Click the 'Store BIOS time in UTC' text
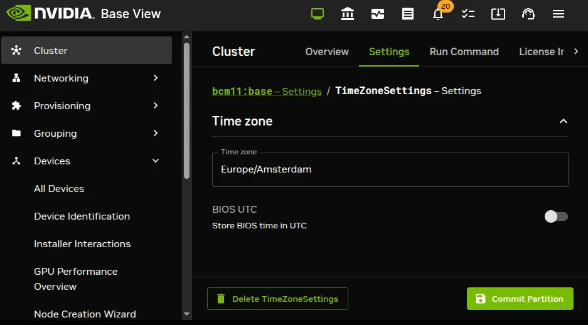The height and width of the screenshot is (325, 588). tap(259, 226)
